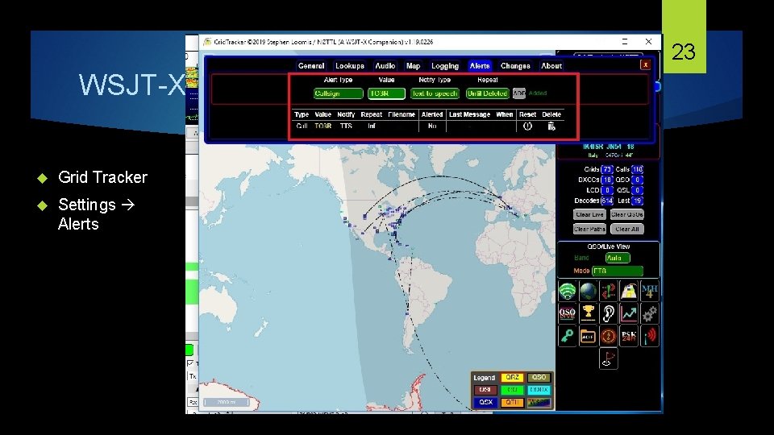774x435 pixels.
Task: Open the Repeat Until Deleted dropdown
Action: coord(487,93)
